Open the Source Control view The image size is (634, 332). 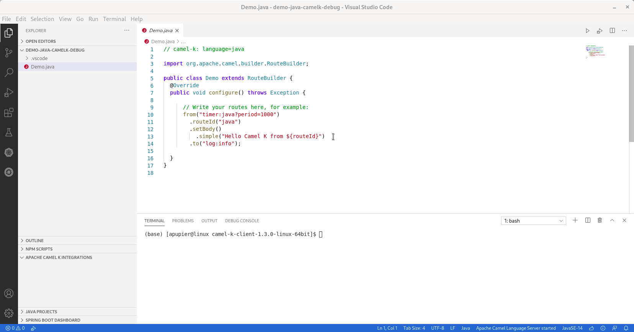(9, 53)
